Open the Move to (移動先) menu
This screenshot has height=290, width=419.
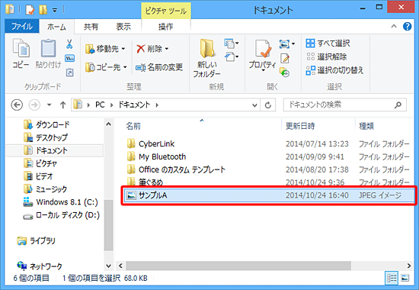[105, 49]
